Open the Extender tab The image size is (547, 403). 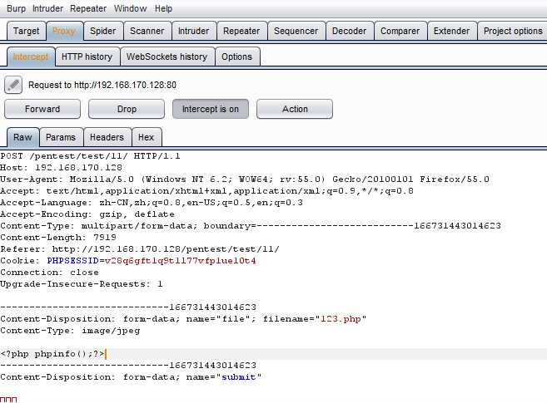452,31
